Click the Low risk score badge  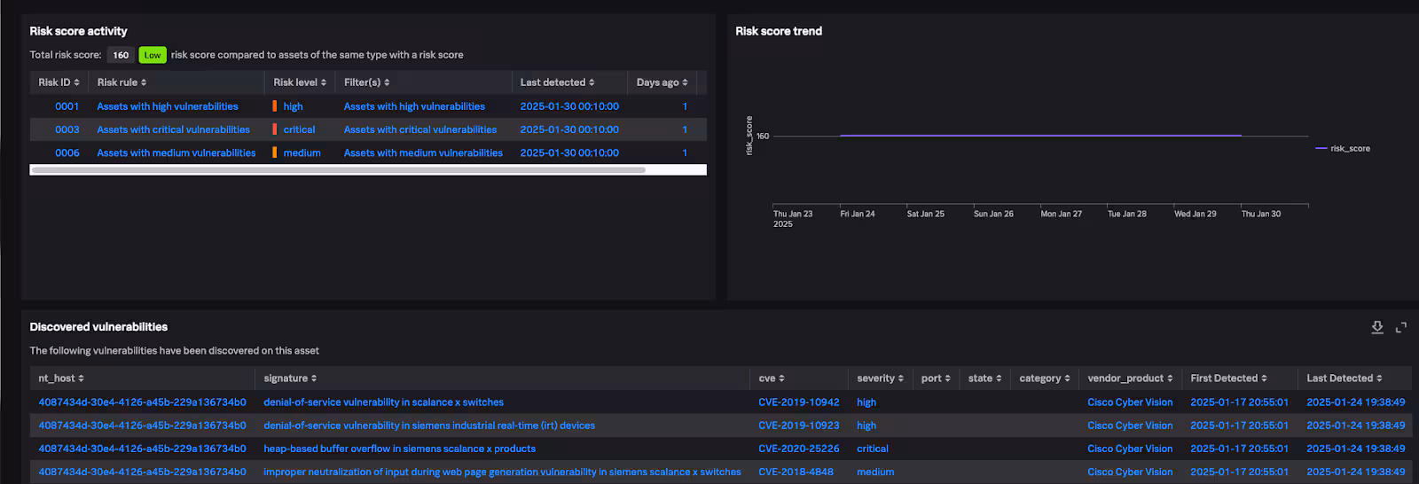tap(153, 55)
